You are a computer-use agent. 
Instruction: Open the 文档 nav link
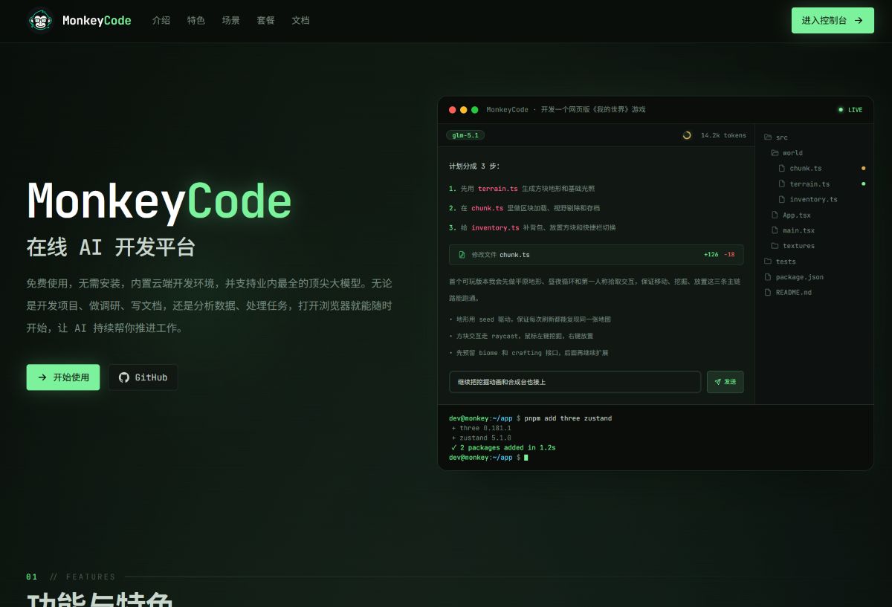click(301, 21)
